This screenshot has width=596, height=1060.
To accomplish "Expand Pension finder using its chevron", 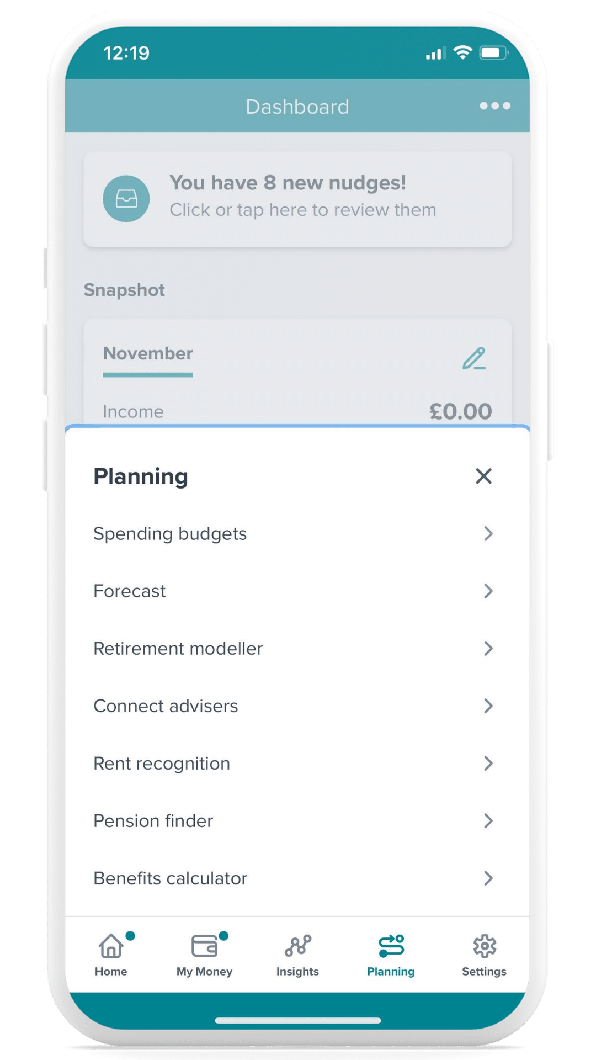I will click(489, 821).
